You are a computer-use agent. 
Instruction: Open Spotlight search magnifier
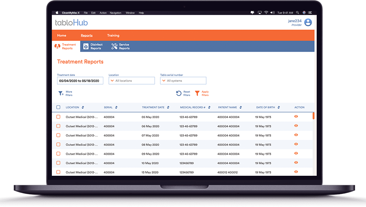pyautogui.click(x=297, y=12)
